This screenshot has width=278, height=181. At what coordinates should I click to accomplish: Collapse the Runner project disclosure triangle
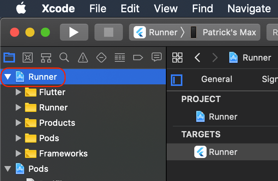coord(8,77)
